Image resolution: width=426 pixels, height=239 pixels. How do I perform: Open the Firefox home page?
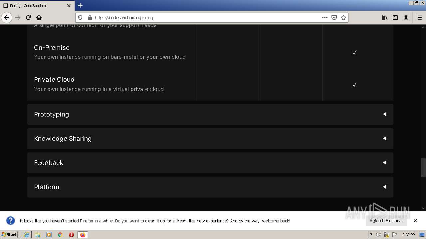pos(39,18)
